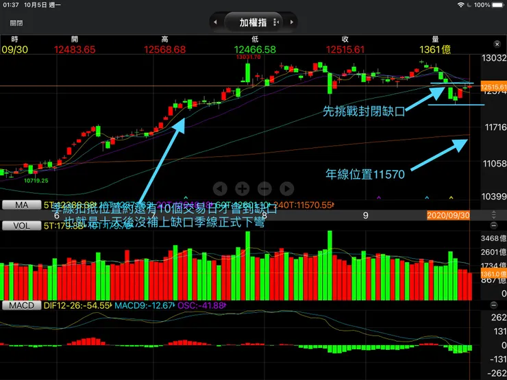The width and height of the screenshot is (507, 380).
Task: Tap the 240T:11570.55 moving average label
Action: click(x=303, y=205)
